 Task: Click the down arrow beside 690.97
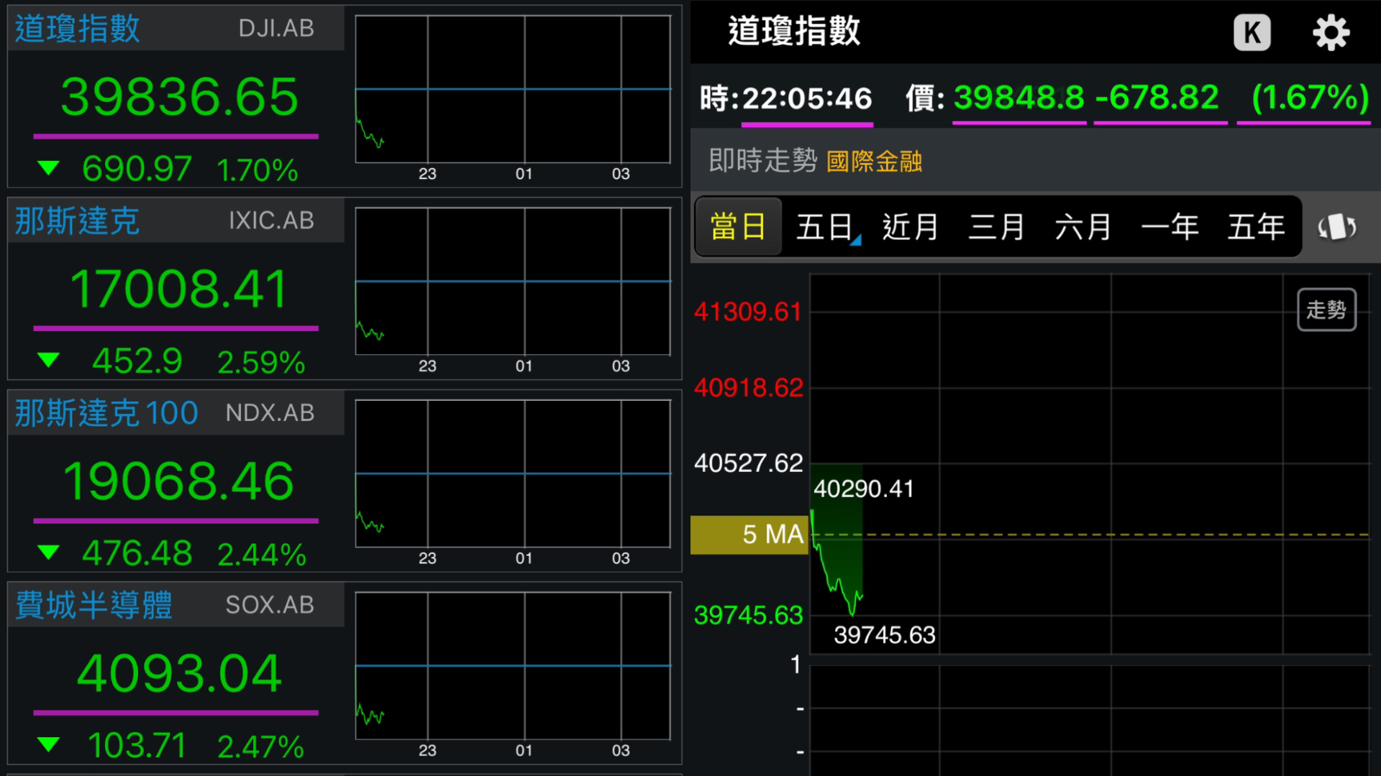point(48,169)
